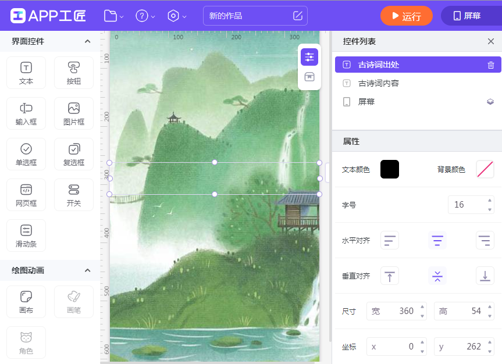
Task: Add a 文本 text widget
Action: tap(26, 73)
